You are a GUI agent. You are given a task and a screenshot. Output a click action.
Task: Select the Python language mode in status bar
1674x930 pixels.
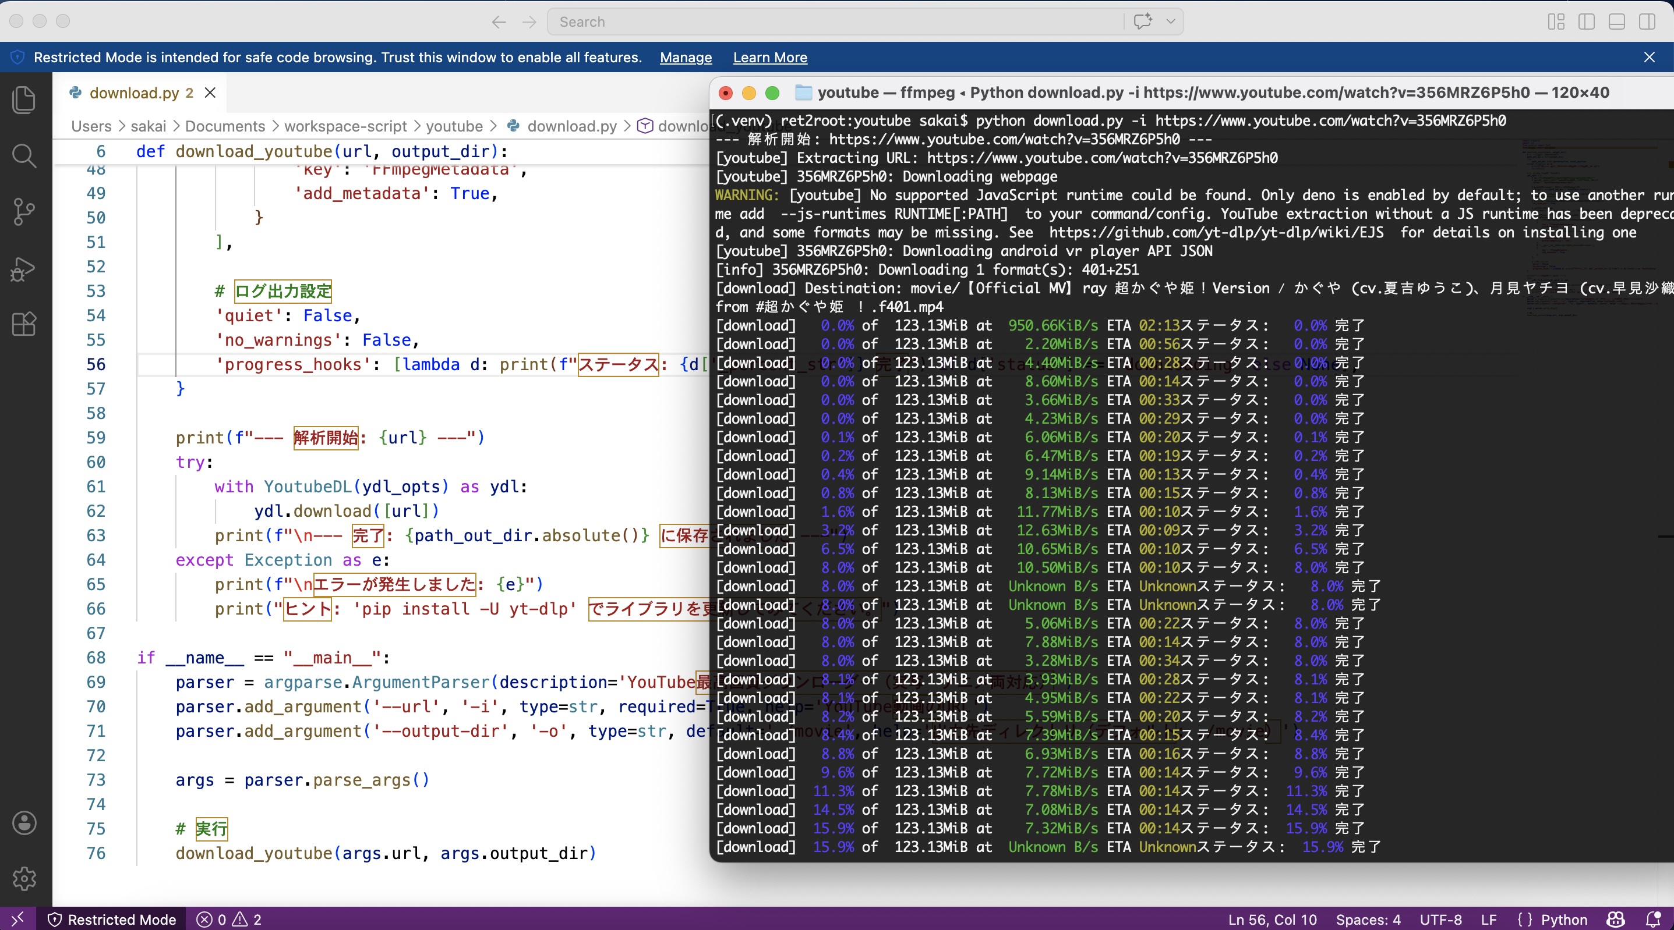tap(1566, 919)
